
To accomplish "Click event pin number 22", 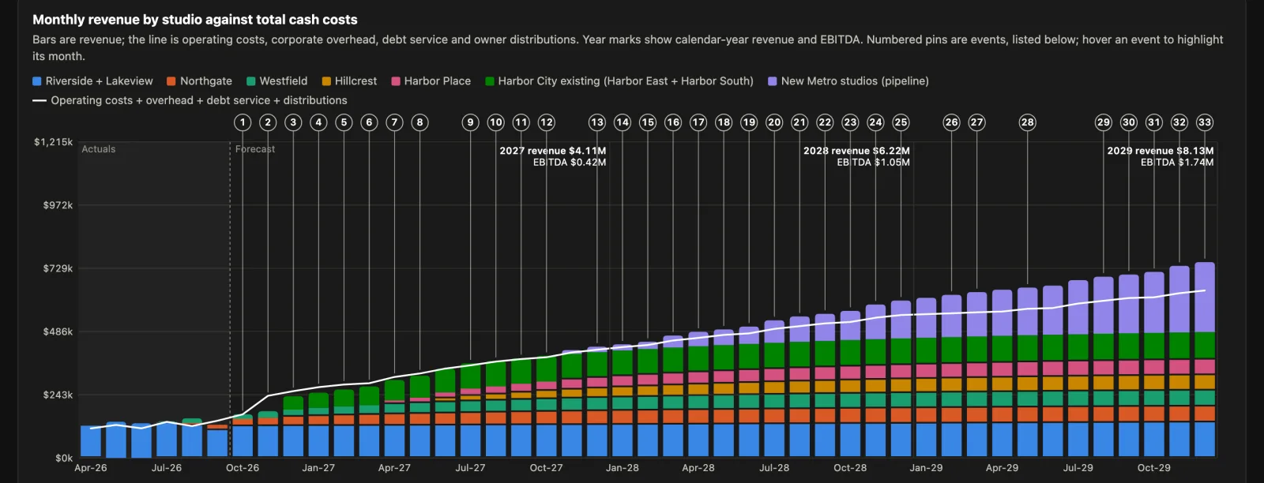I will tap(825, 122).
